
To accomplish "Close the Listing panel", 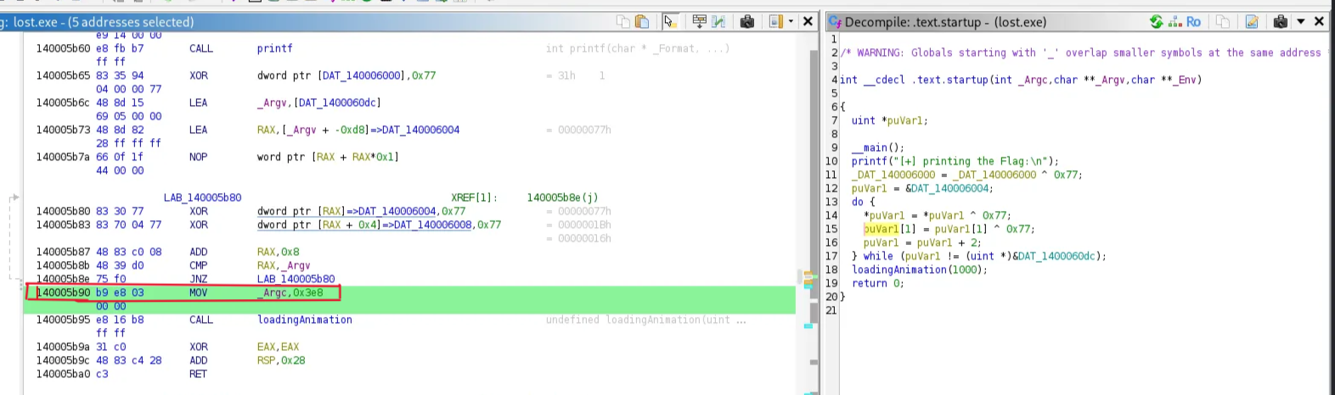I will click(808, 21).
